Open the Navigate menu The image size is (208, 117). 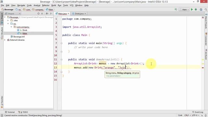click(21, 5)
